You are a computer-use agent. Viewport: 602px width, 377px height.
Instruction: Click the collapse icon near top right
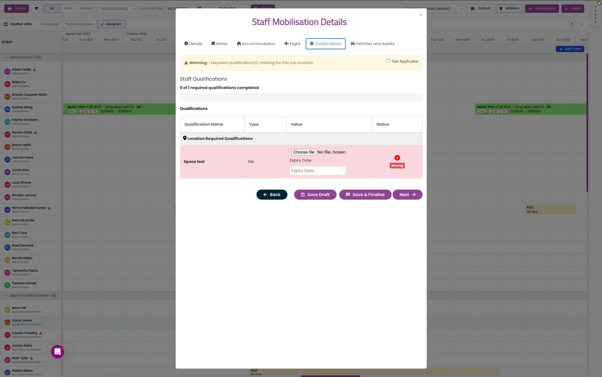(572, 24)
